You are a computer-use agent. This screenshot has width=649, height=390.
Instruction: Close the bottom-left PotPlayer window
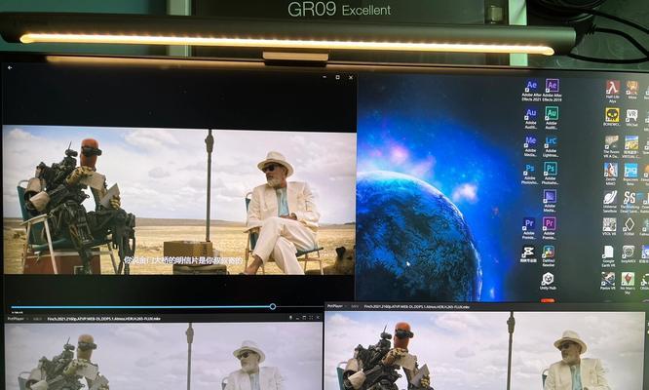point(318,318)
